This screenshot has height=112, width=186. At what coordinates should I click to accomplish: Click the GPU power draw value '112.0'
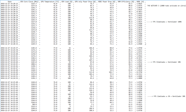tap(92, 18)
